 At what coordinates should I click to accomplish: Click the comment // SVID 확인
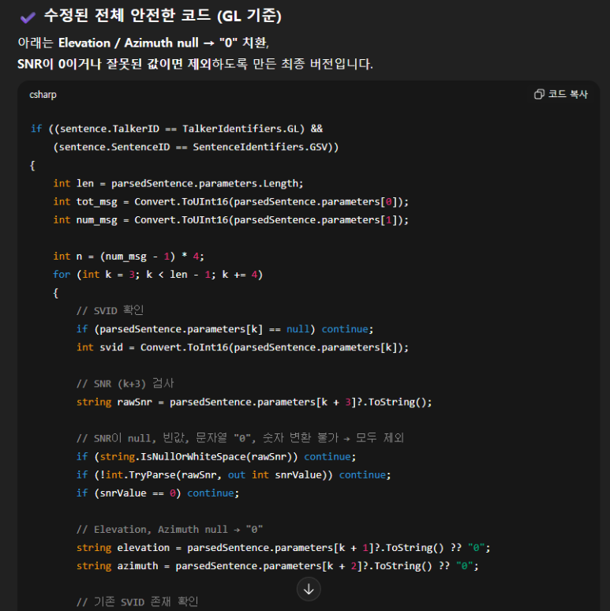(x=110, y=310)
